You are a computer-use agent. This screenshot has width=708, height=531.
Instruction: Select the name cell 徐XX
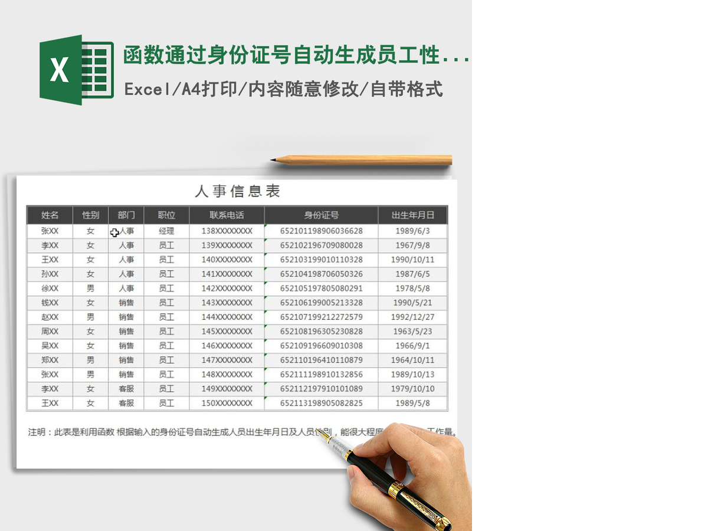pos(50,289)
